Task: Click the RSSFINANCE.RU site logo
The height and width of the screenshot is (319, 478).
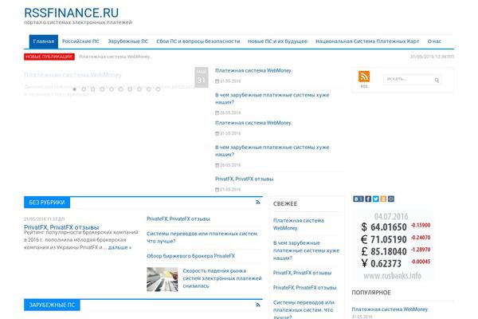Action: pyautogui.click(x=72, y=13)
